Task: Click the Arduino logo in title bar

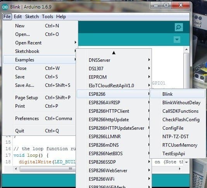Action: point(5,7)
